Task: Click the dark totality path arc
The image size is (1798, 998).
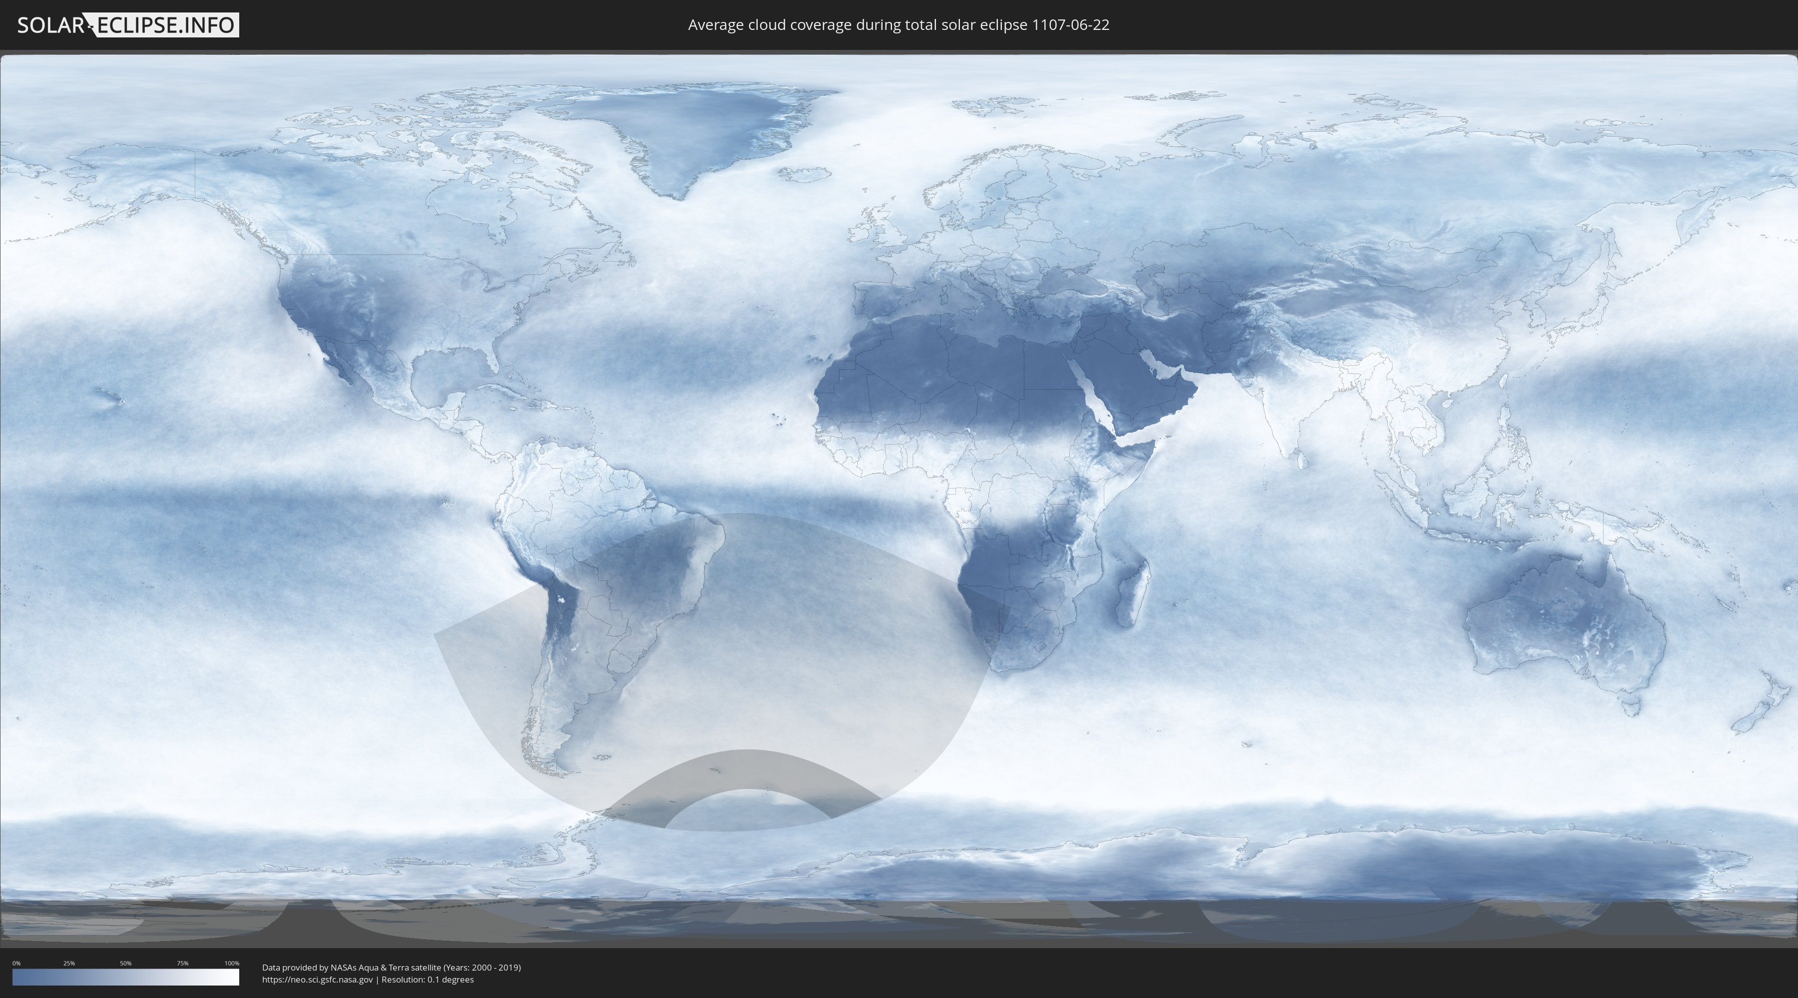Action: coord(747,770)
